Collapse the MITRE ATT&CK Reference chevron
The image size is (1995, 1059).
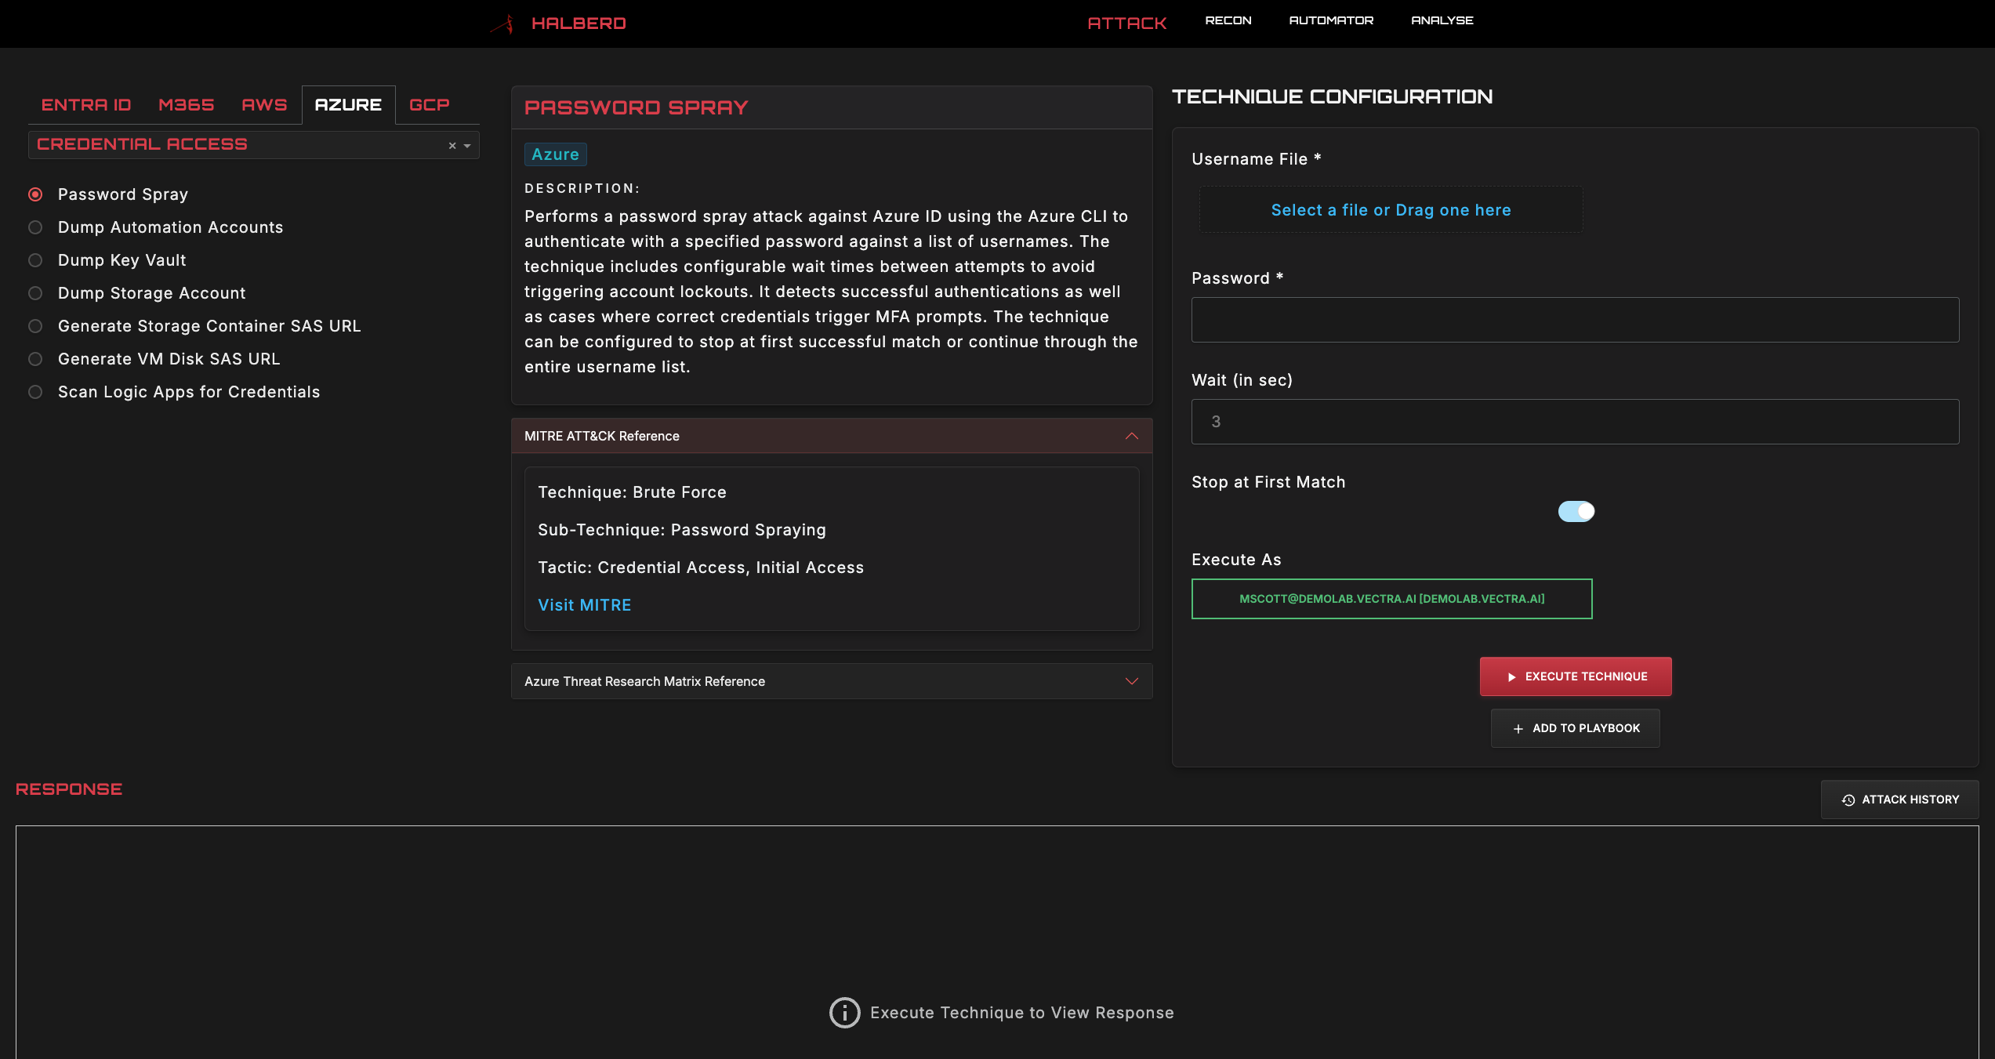pos(1131,436)
